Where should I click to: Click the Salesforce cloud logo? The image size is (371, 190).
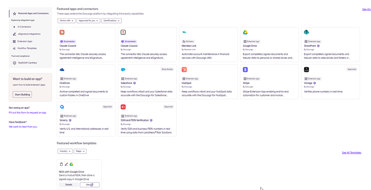(x=123, y=69)
